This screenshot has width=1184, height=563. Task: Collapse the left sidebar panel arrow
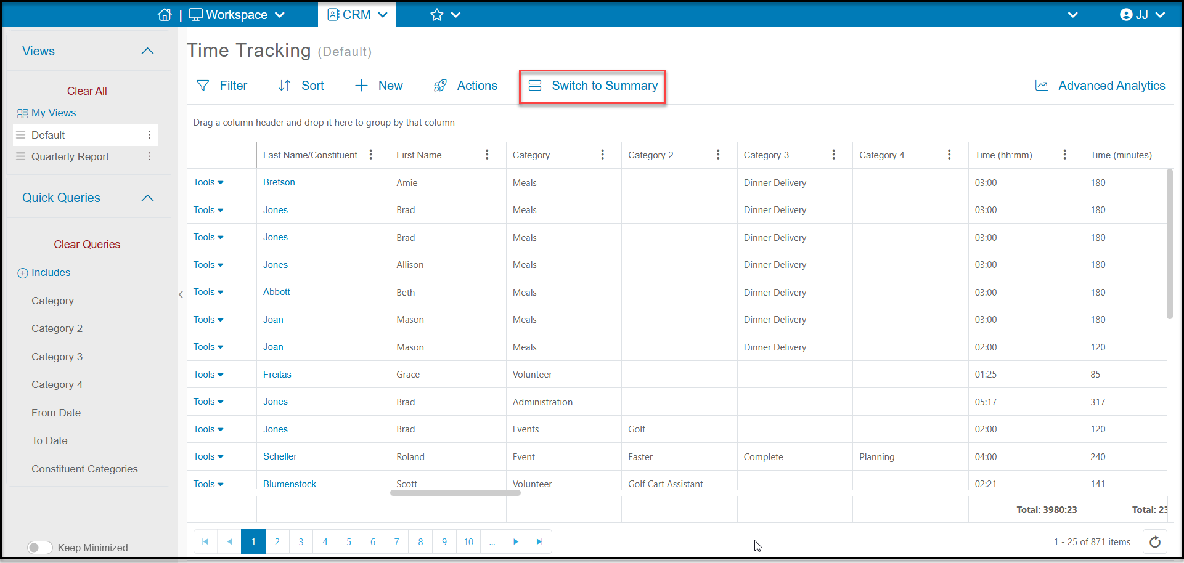(x=181, y=294)
